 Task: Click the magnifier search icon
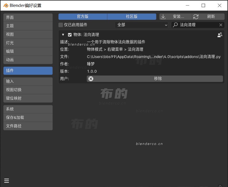175,25
